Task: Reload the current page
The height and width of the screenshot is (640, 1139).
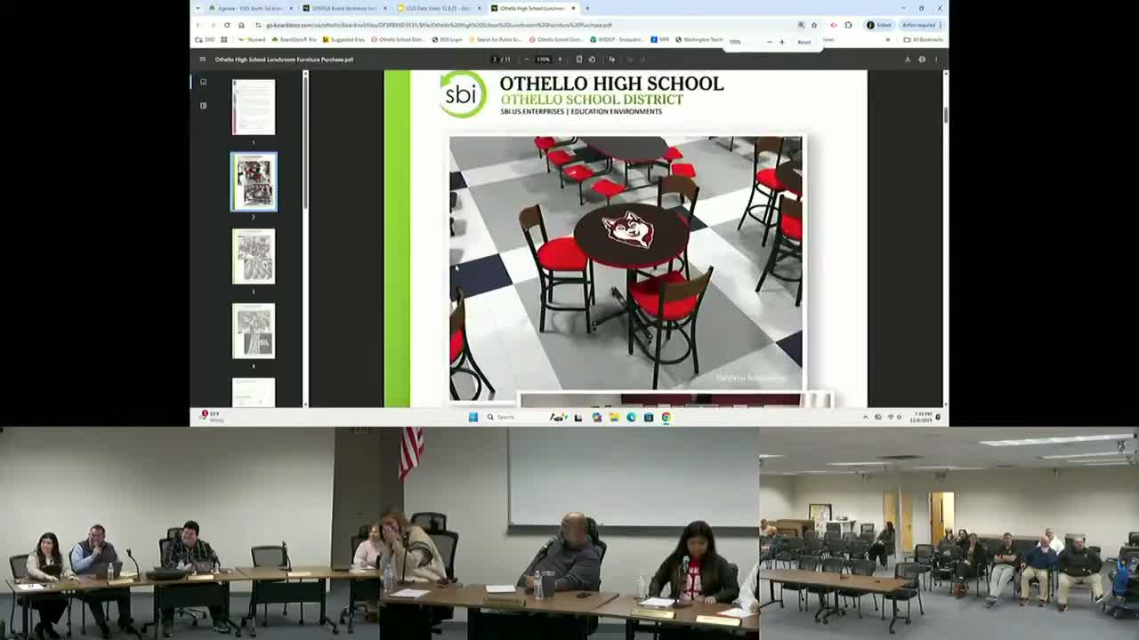Action: 226,25
